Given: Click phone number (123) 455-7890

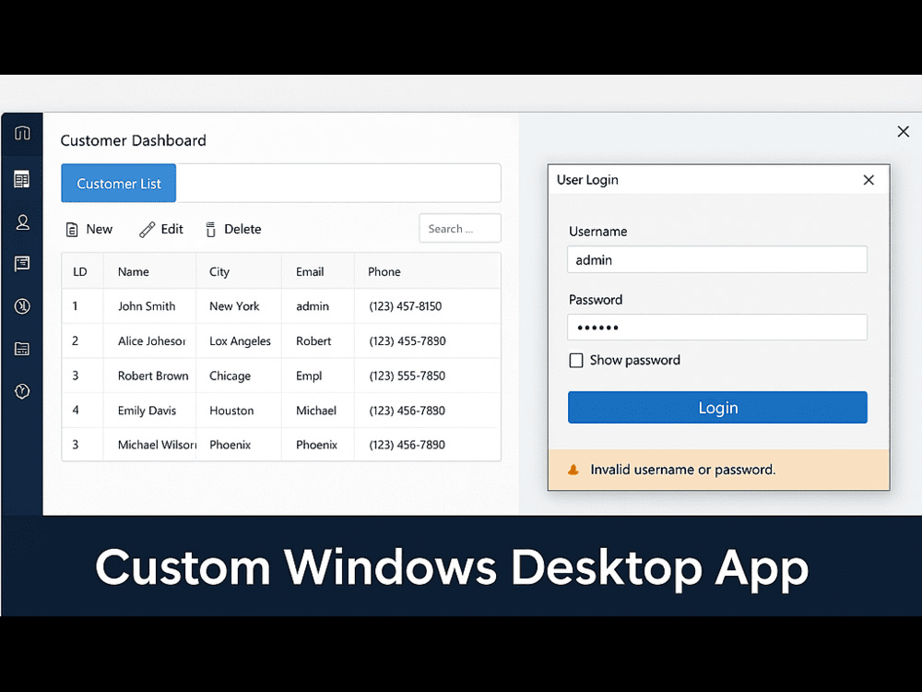Looking at the screenshot, I should tap(407, 340).
